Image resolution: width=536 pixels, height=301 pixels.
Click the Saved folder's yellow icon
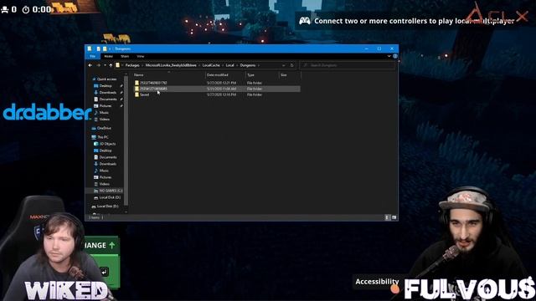(137, 94)
